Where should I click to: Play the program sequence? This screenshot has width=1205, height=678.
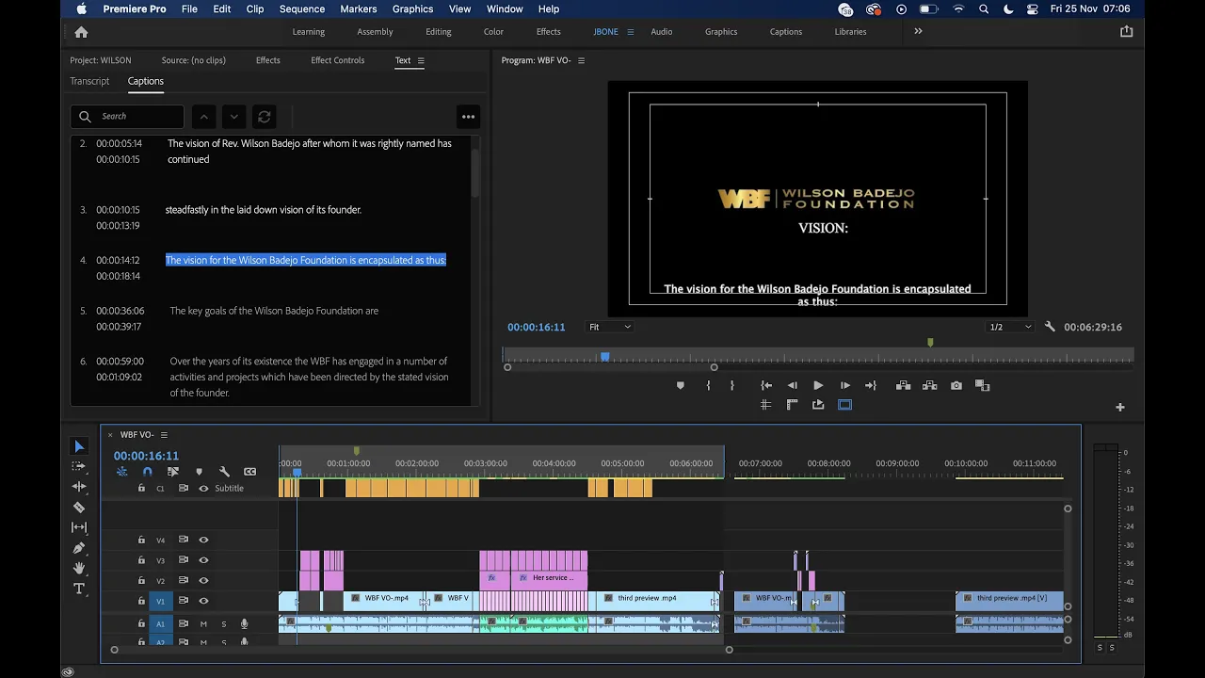(818, 385)
